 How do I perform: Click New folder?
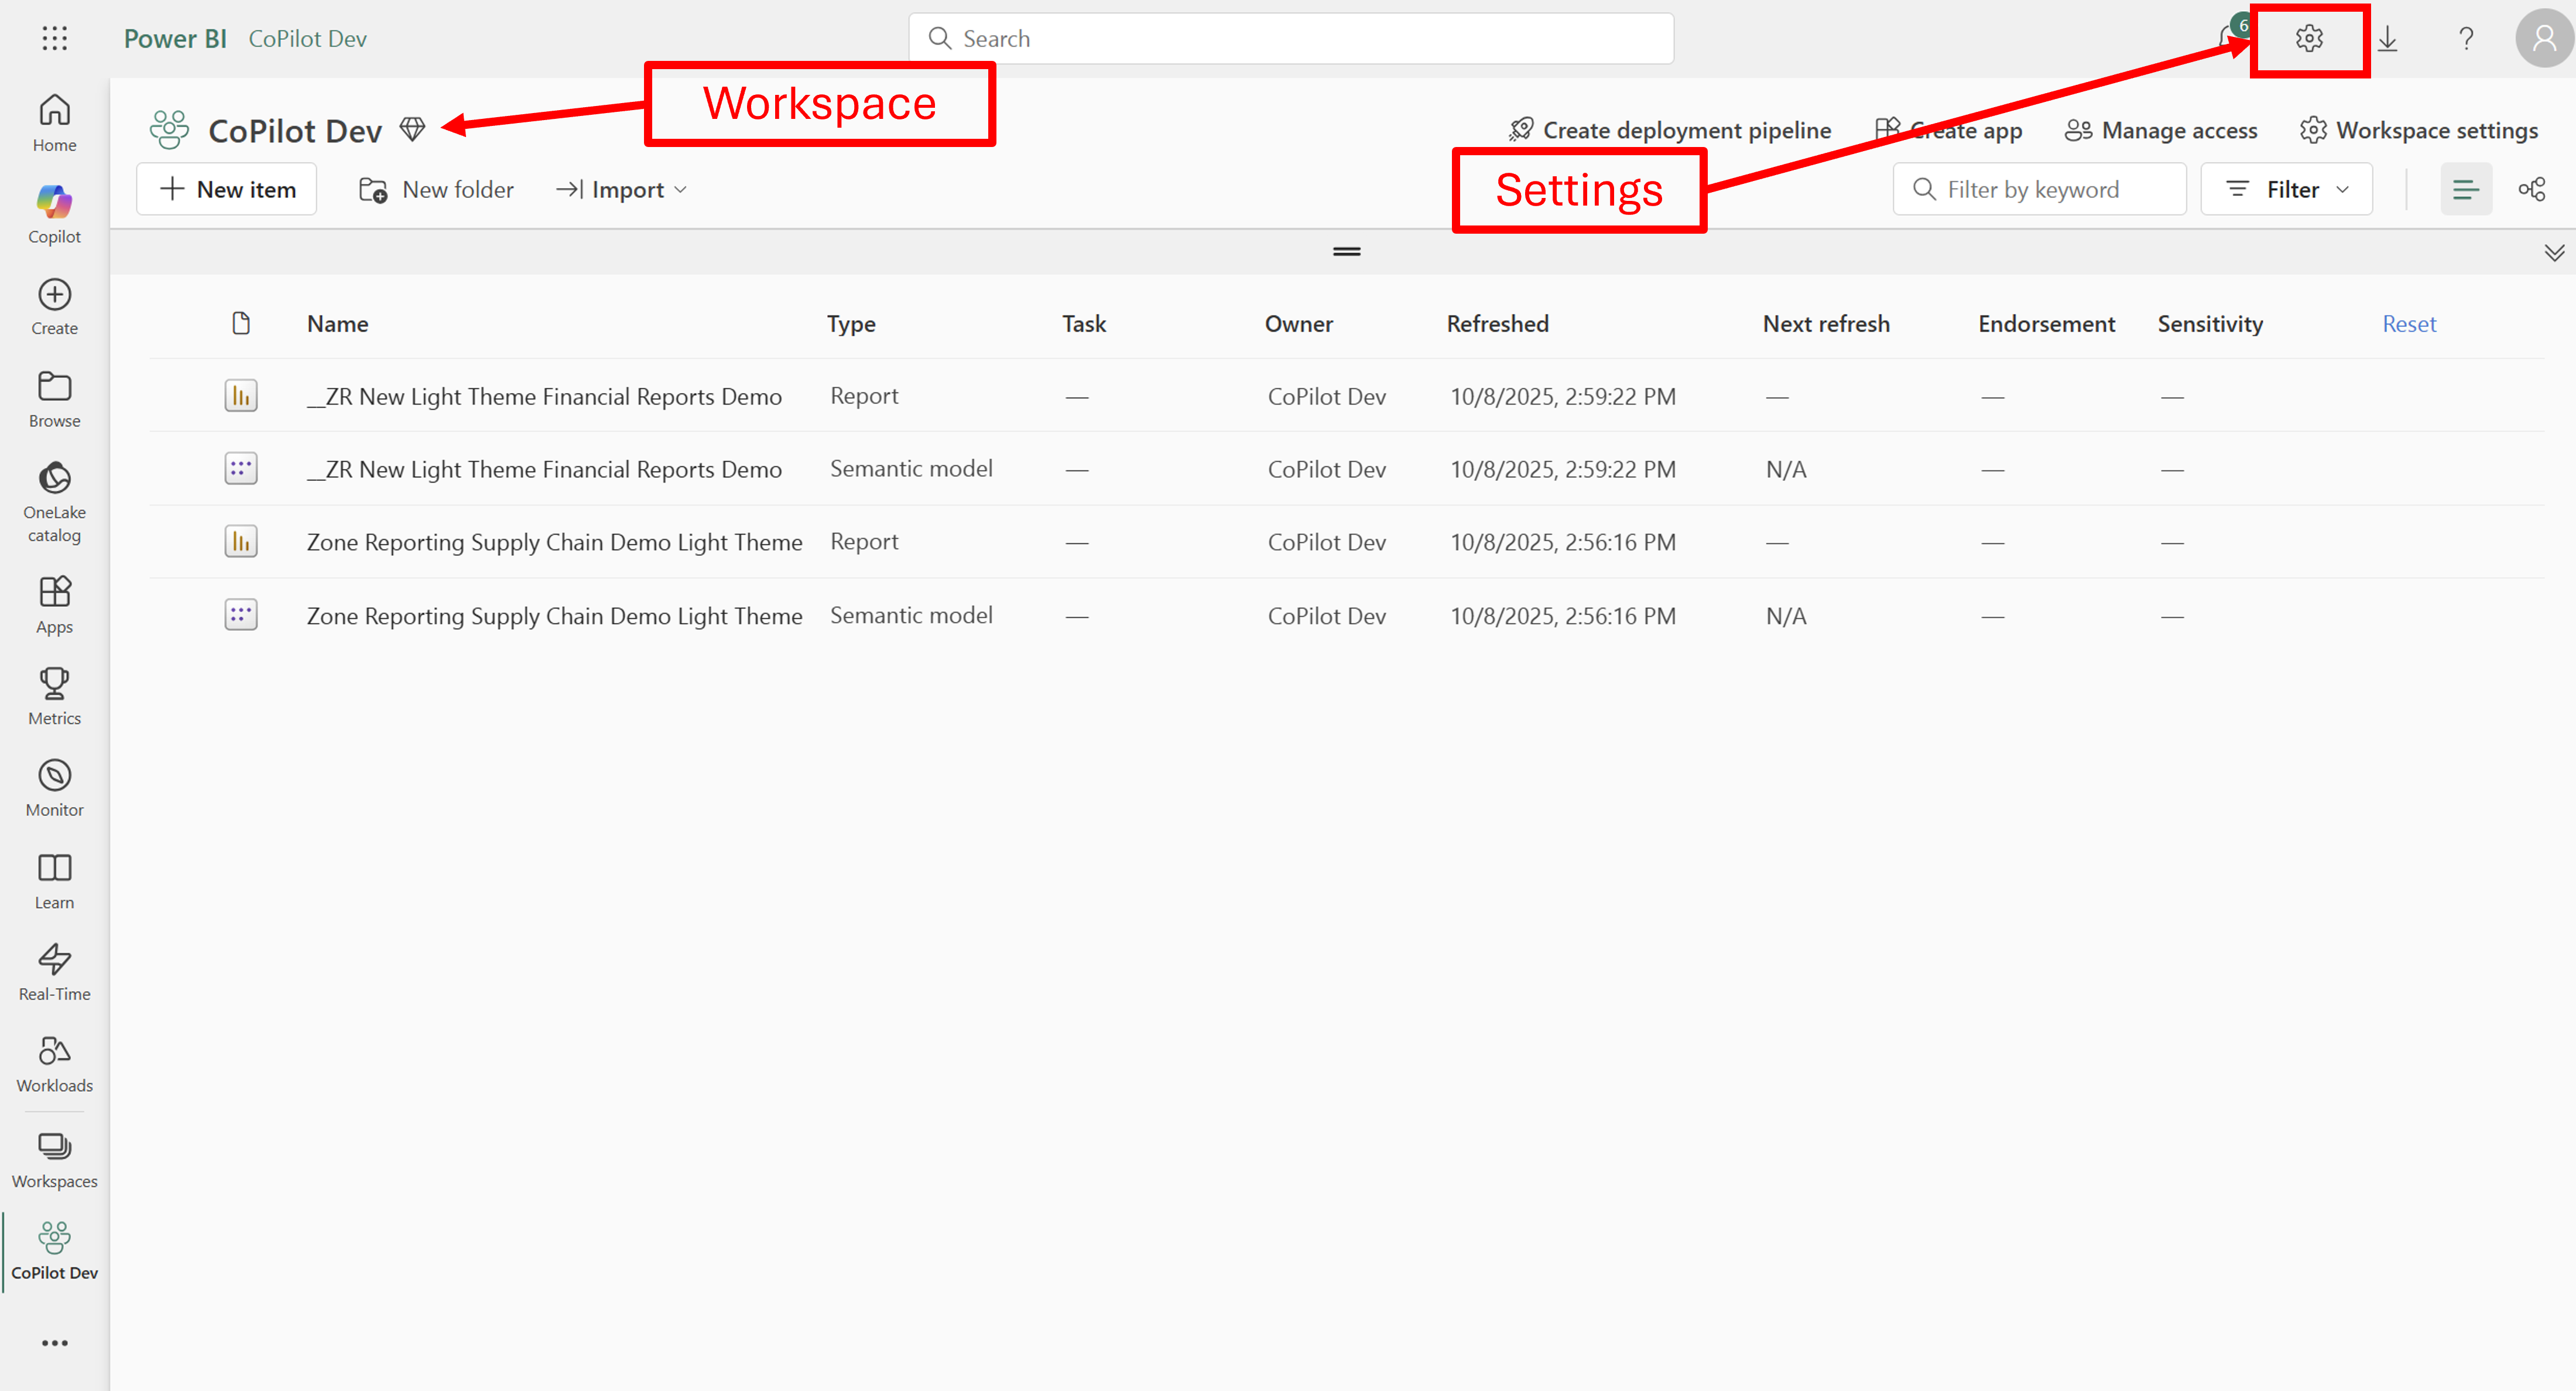point(436,189)
